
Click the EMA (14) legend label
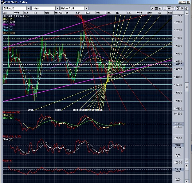[x=8, y=19]
